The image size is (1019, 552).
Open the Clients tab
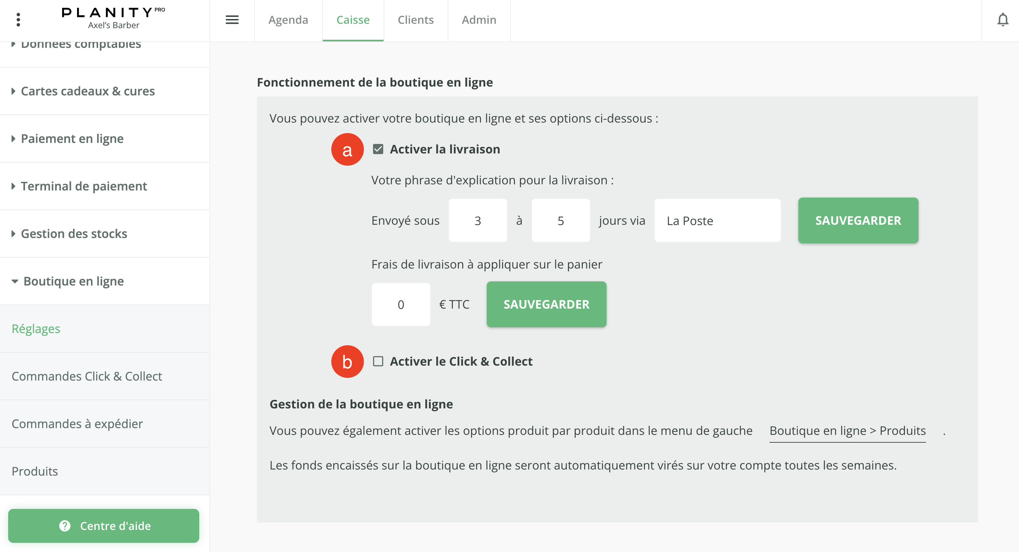coord(415,20)
